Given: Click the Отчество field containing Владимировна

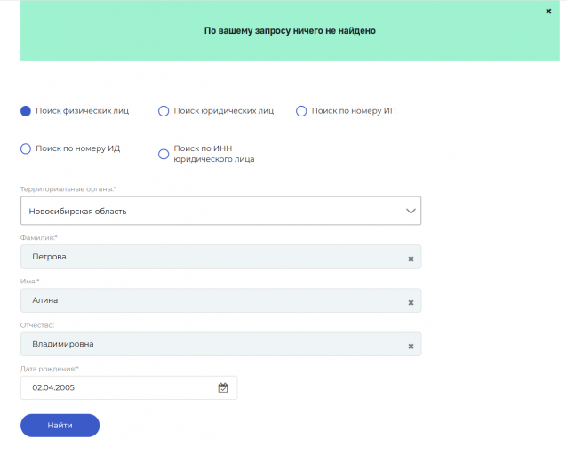Looking at the screenshot, I should click(220, 344).
